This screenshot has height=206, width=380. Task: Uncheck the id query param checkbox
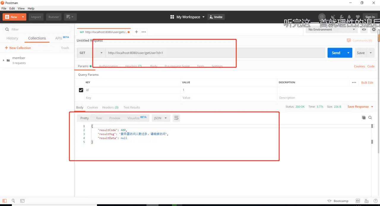[81, 90]
